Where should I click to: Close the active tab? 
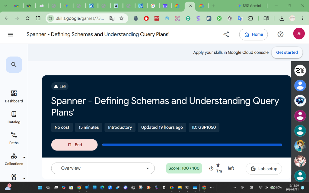point(190,6)
